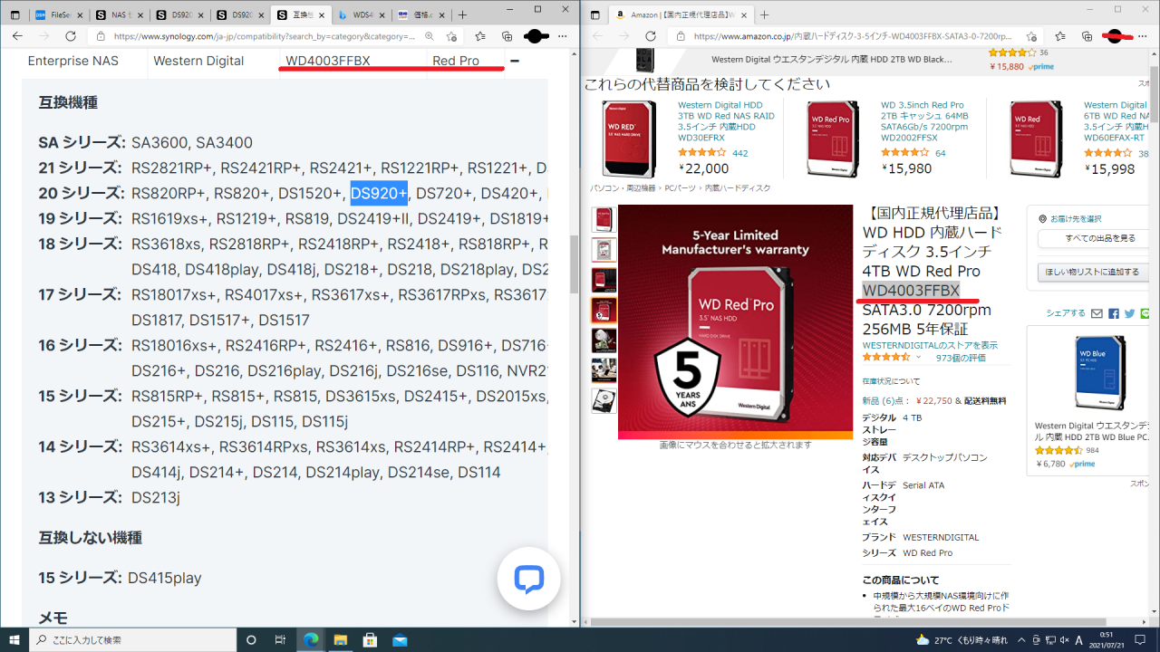
Task: Click すべての出品を見る button
Action: coord(1092,238)
